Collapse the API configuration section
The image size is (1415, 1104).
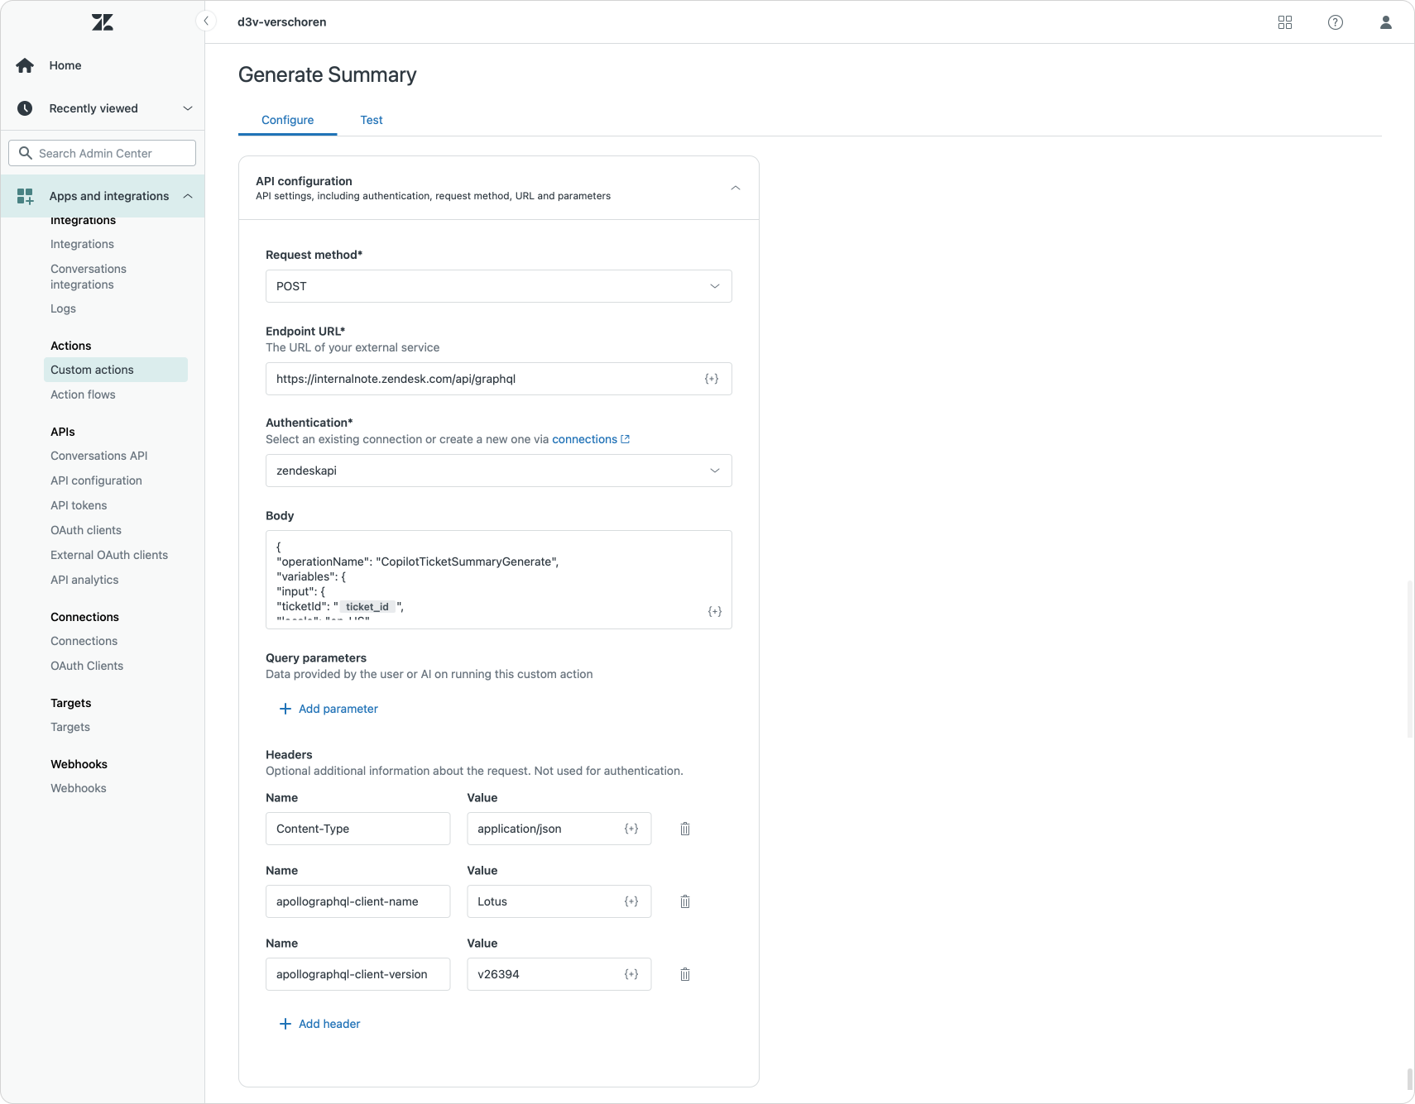pyautogui.click(x=735, y=189)
